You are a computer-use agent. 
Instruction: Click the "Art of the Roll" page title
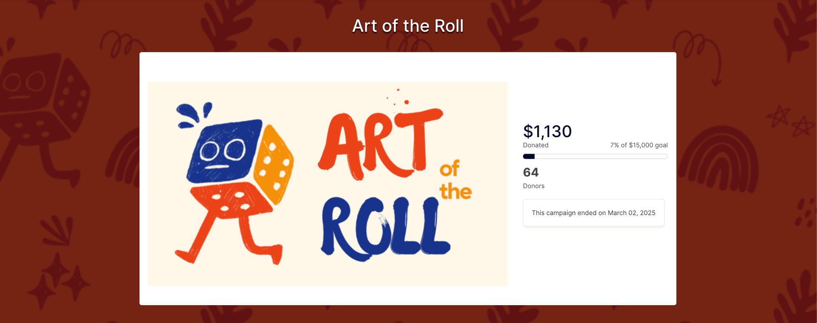coord(408,26)
